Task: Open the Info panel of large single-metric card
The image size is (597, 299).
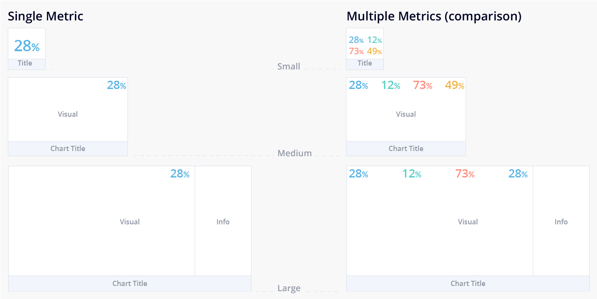Action: [x=223, y=222]
